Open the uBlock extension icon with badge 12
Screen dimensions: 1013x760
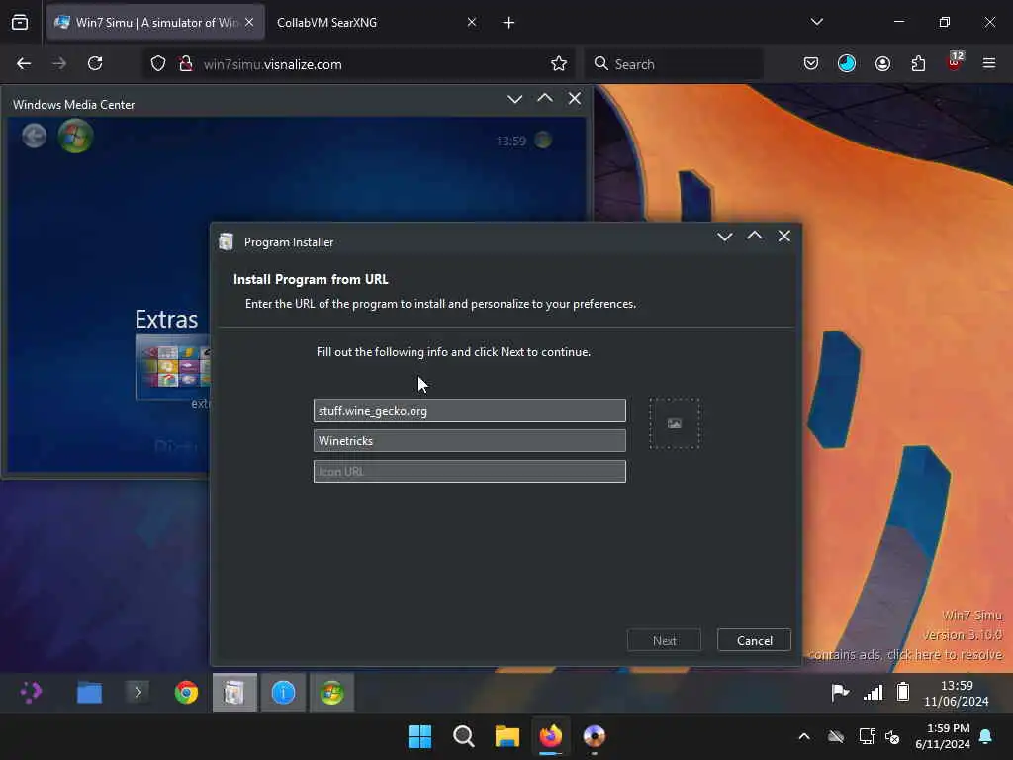click(x=955, y=62)
